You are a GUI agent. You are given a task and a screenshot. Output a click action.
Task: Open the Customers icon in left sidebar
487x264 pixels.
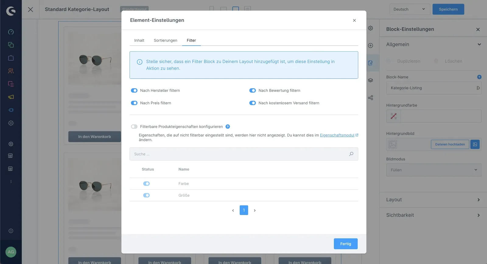(x=11, y=71)
